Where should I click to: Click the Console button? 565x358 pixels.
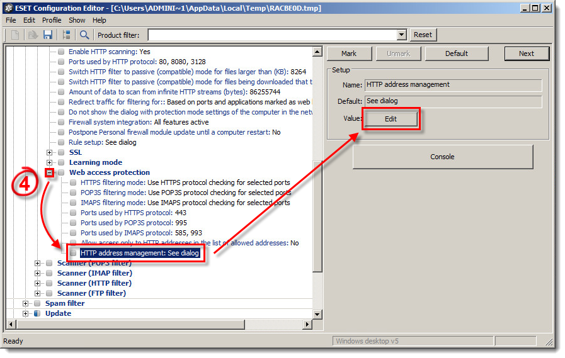click(442, 157)
